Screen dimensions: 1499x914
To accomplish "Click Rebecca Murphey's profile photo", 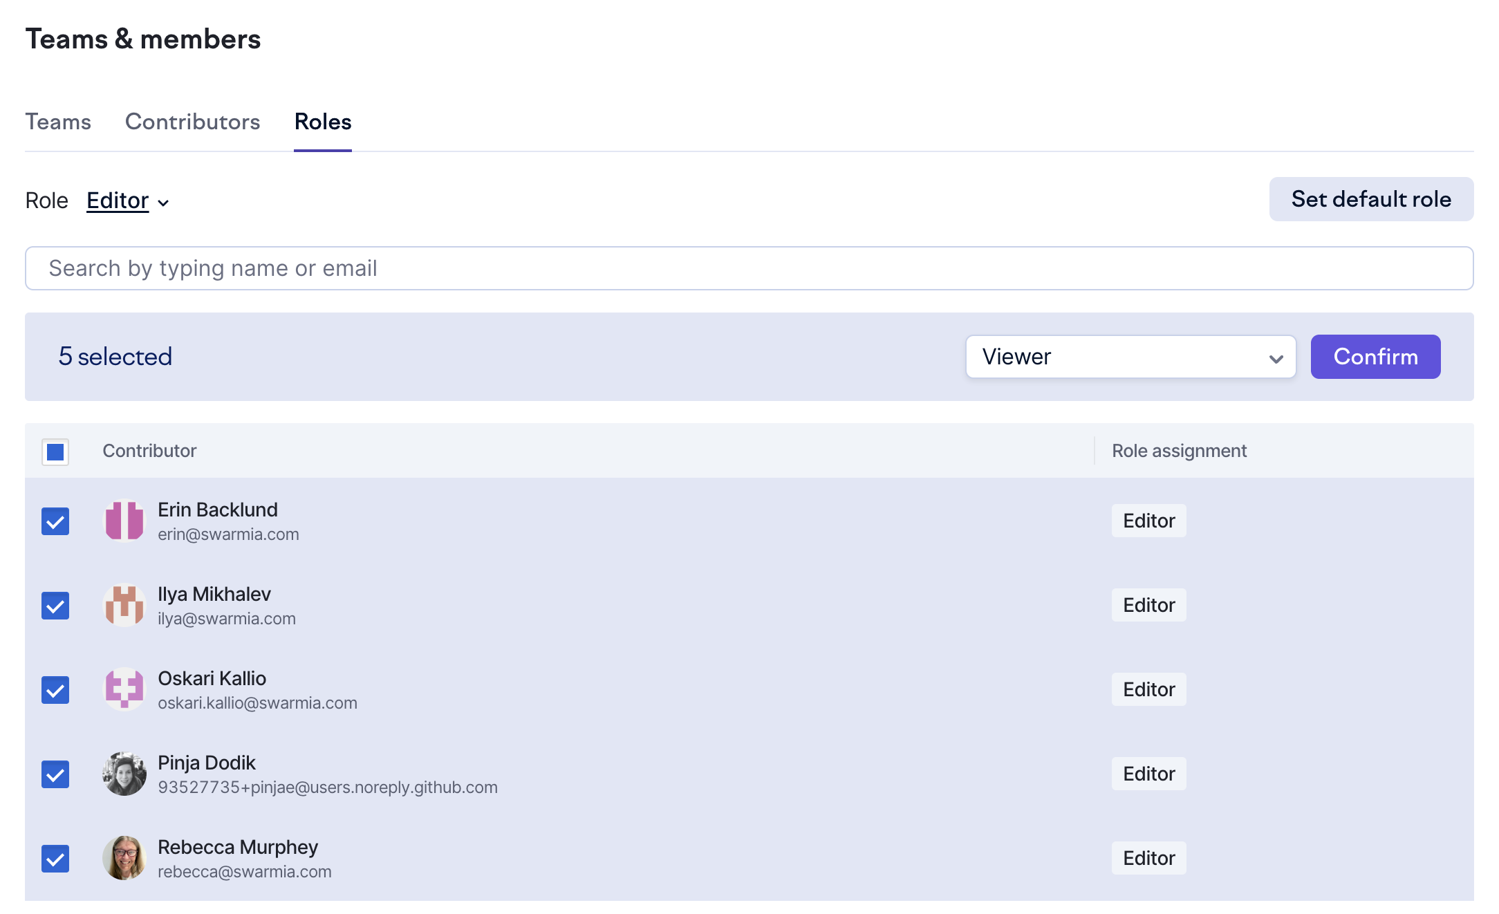I will pos(124,858).
